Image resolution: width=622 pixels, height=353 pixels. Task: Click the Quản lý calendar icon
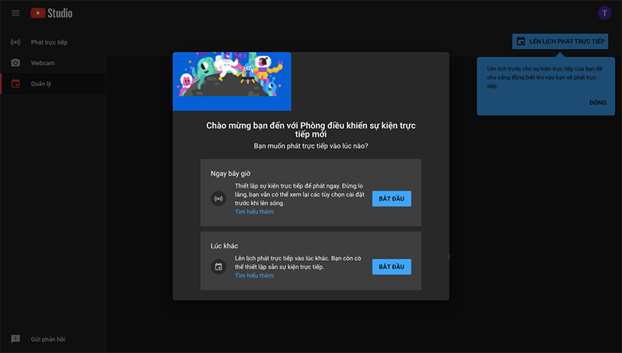point(16,84)
